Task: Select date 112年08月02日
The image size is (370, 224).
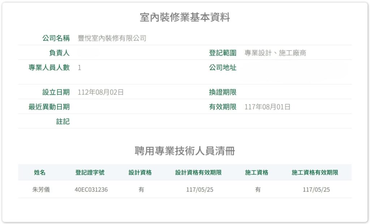Action: [101, 92]
